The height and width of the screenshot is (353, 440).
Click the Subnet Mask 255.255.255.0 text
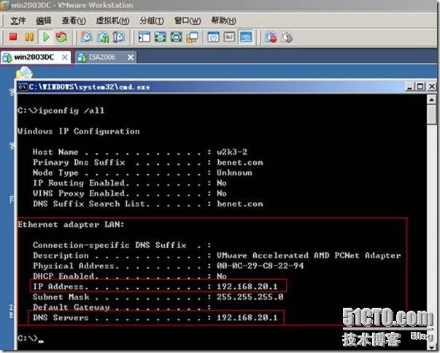point(250,297)
